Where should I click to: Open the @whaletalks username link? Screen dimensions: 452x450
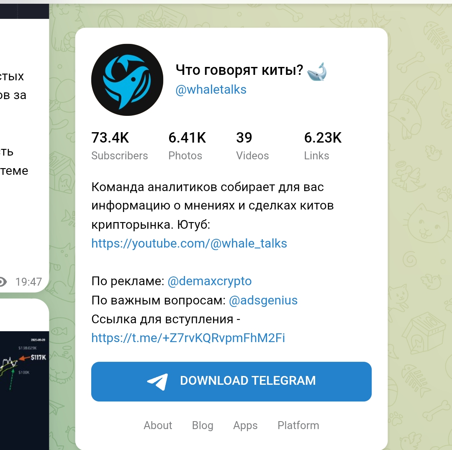click(211, 89)
